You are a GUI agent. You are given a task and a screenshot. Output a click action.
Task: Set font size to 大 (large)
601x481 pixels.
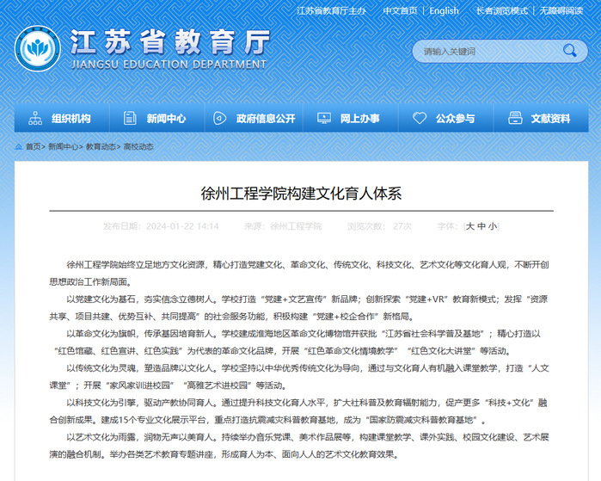click(470, 226)
